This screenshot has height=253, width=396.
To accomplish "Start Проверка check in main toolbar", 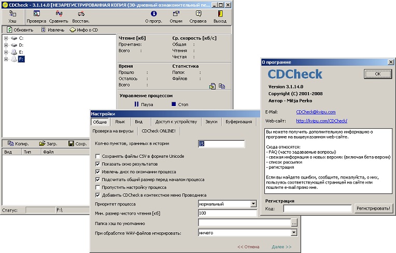I will click(x=36, y=17).
